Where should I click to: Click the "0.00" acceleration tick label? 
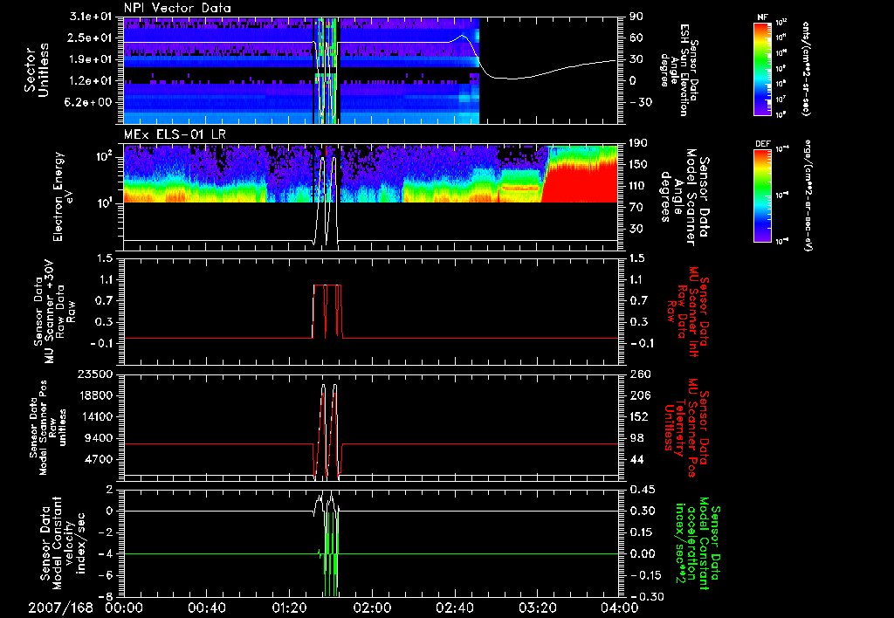click(642, 553)
